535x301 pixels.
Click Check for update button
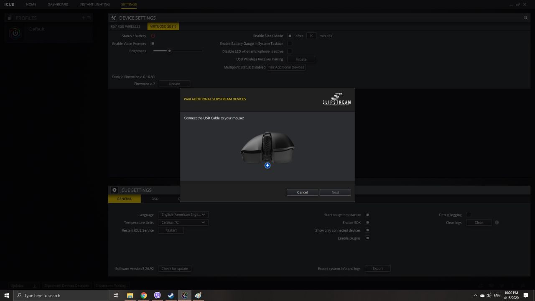coord(175,268)
